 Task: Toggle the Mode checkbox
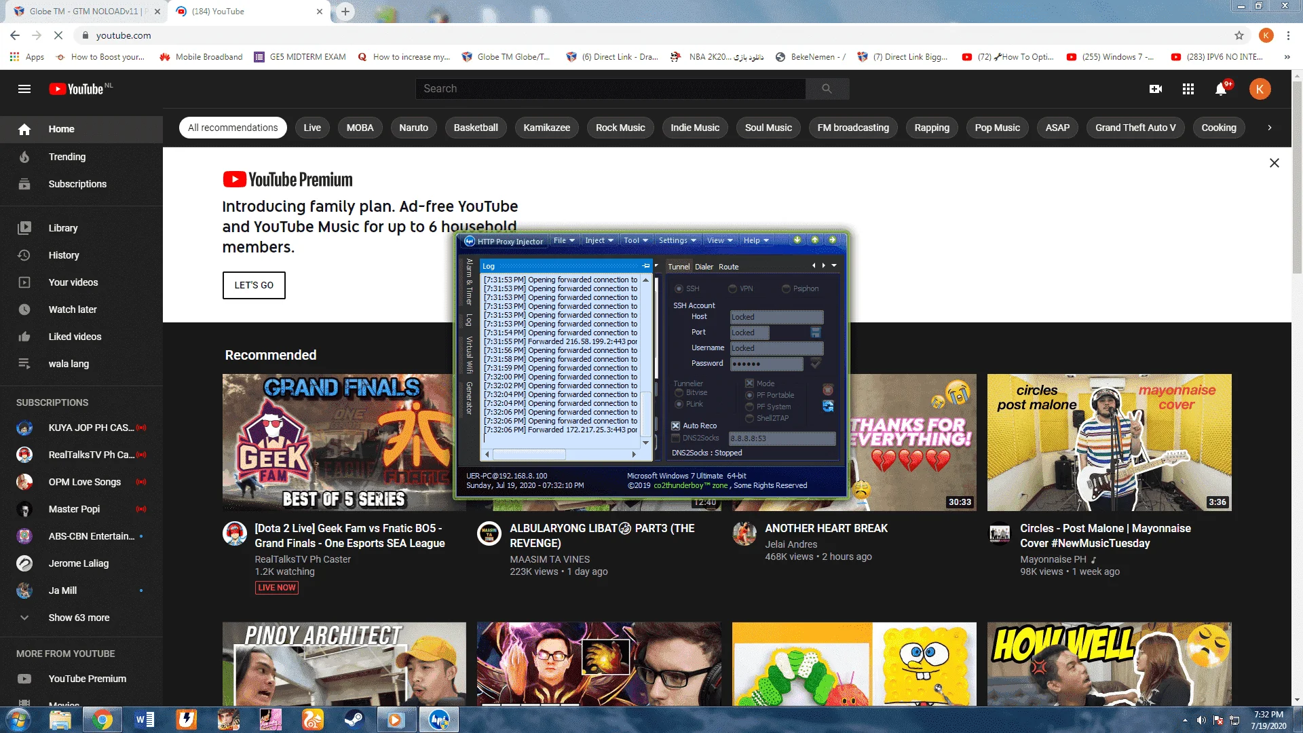click(749, 383)
